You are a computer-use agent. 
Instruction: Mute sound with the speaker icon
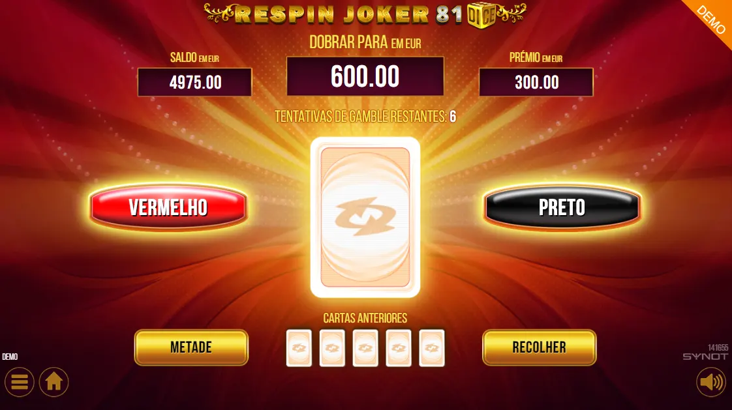[711, 382]
